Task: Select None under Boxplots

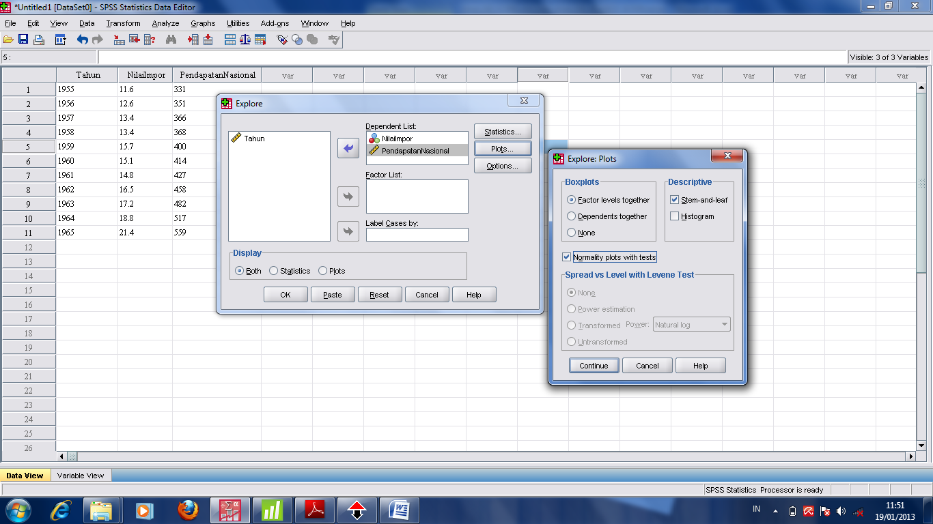Action: pos(581,233)
